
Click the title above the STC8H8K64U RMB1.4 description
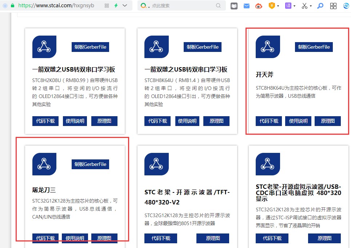point(186,69)
